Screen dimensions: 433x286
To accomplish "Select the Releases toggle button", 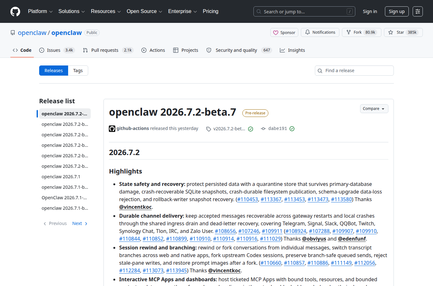I will point(53,71).
